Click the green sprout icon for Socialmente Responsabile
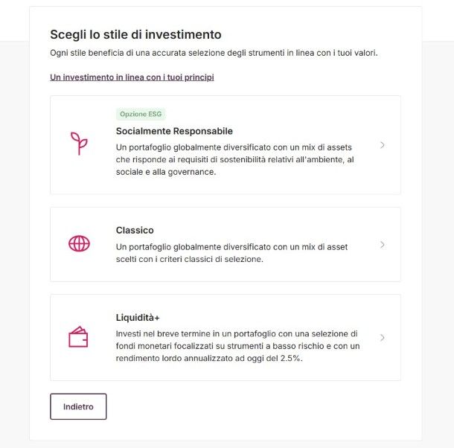The image size is (454, 448). click(x=79, y=144)
